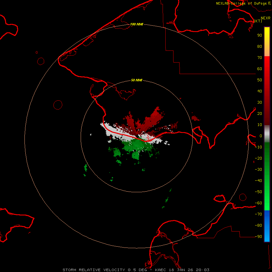272x272 pixels.
Task: Click the -10 value on the velocity scale
Action: coord(258,147)
